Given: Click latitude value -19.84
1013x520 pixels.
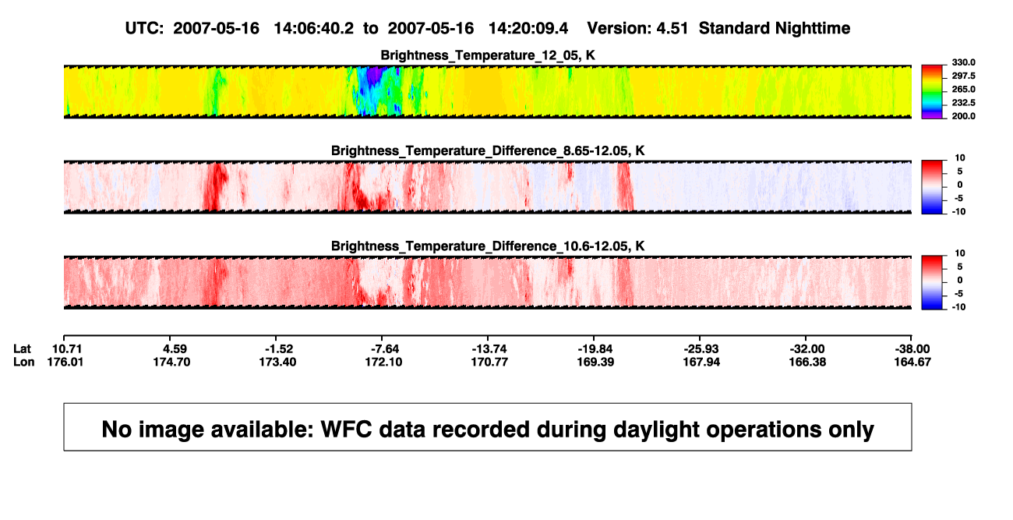Looking at the screenshot, I should (596, 348).
